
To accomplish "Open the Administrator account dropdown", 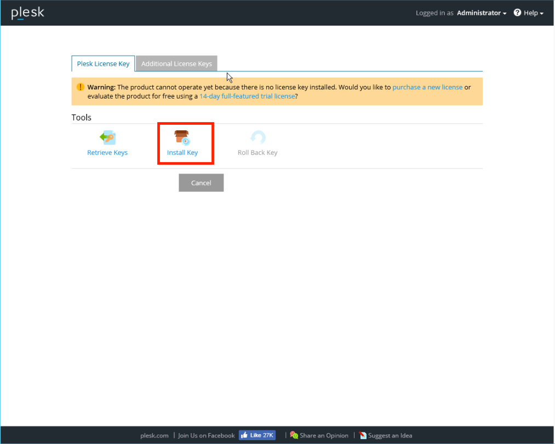I will [482, 13].
